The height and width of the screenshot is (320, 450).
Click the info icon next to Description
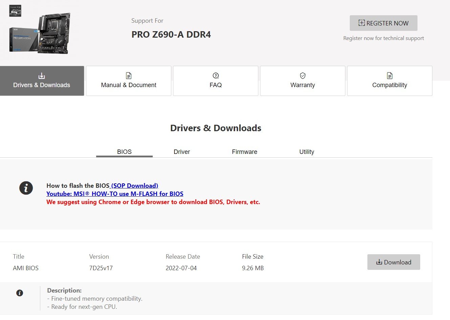(x=20, y=293)
